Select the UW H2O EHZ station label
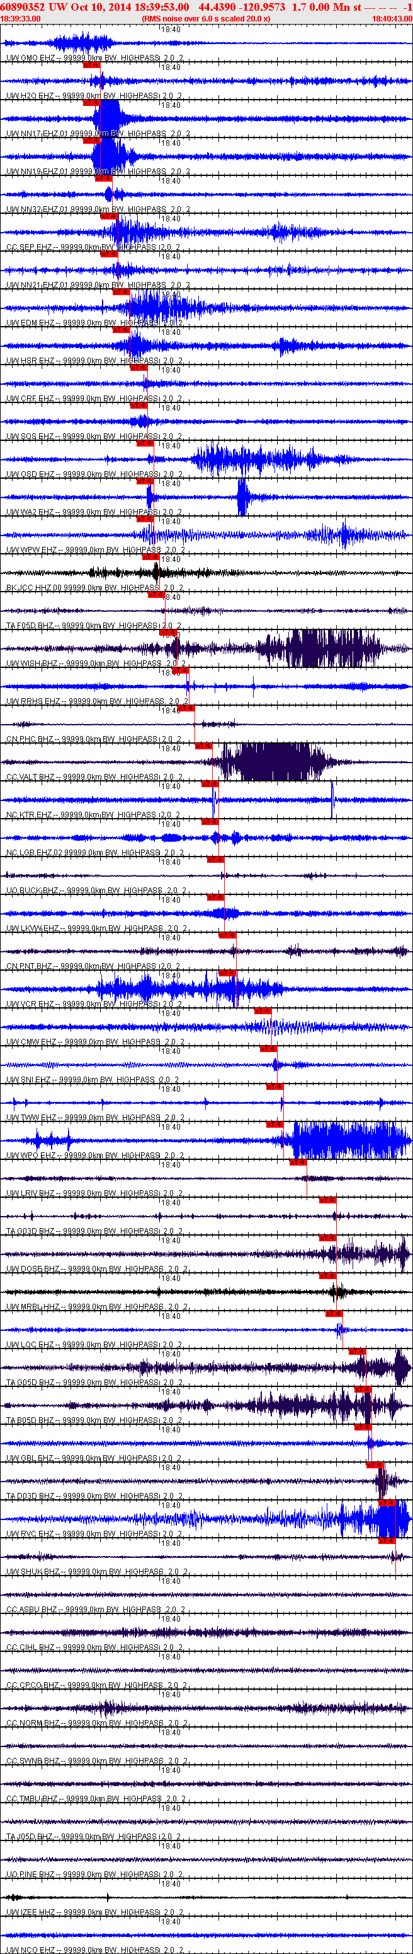 94,97
